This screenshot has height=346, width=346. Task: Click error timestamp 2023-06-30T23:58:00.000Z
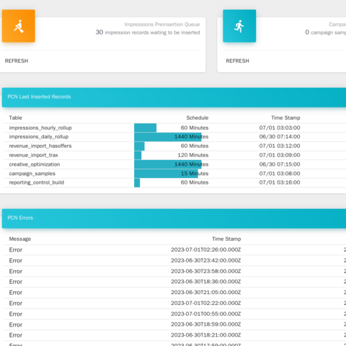pyautogui.click(x=206, y=271)
